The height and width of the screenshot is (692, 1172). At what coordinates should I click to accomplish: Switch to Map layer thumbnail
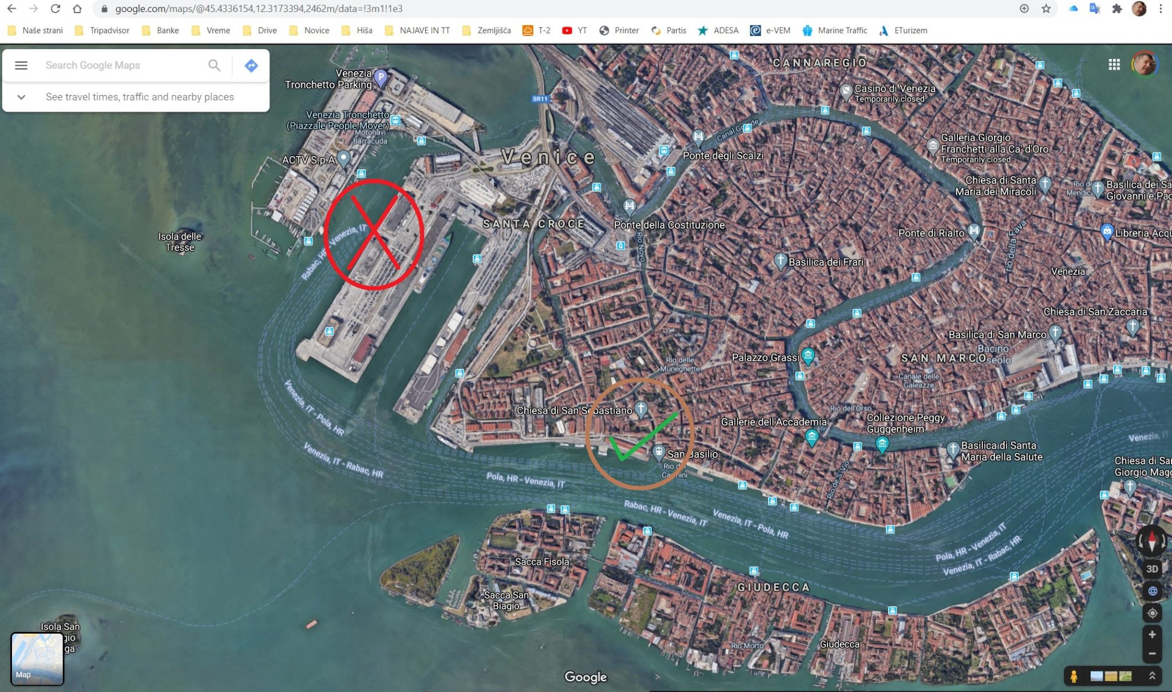[x=37, y=658]
